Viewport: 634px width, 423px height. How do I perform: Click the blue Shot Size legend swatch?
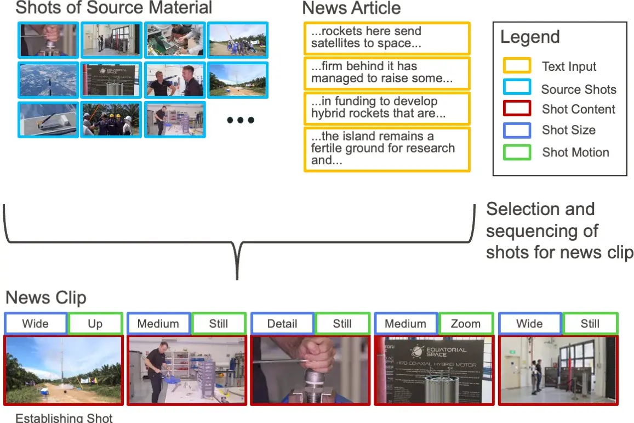[517, 130]
